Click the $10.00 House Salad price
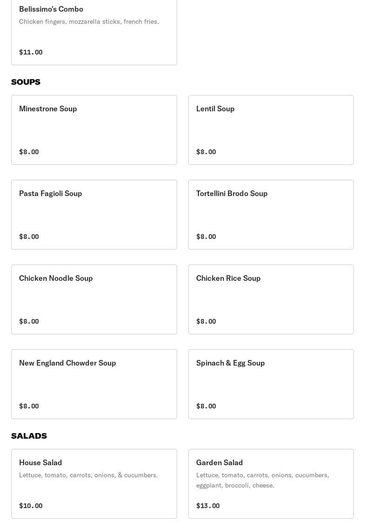Screen dimensions: 365x529 tap(31, 506)
